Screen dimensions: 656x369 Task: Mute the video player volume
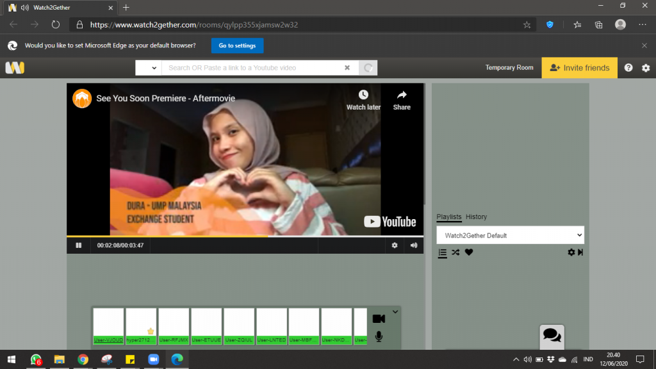tap(414, 245)
